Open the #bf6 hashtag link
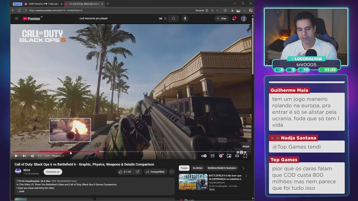358x201 pixels. coord(54,181)
